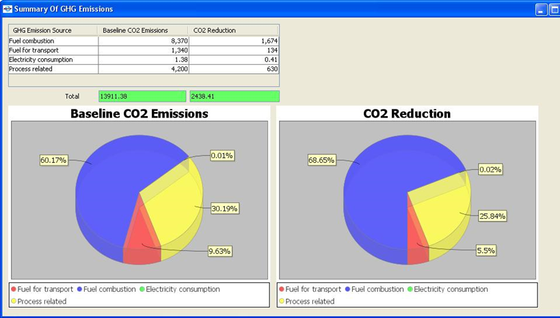Click the Baseline CO2 Emissions column header

(144, 30)
